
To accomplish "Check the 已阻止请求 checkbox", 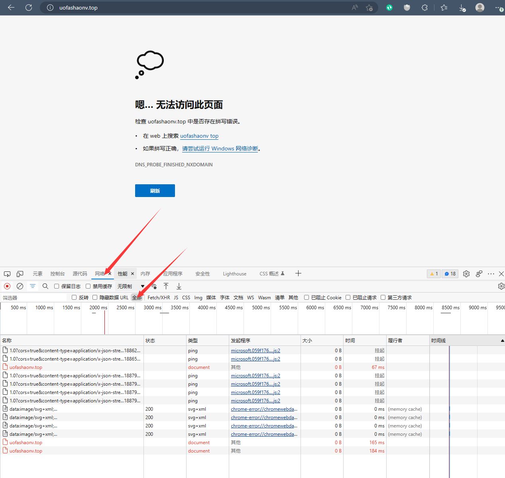I will [x=348, y=297].
